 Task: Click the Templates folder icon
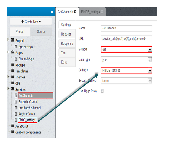coord(12,71)
